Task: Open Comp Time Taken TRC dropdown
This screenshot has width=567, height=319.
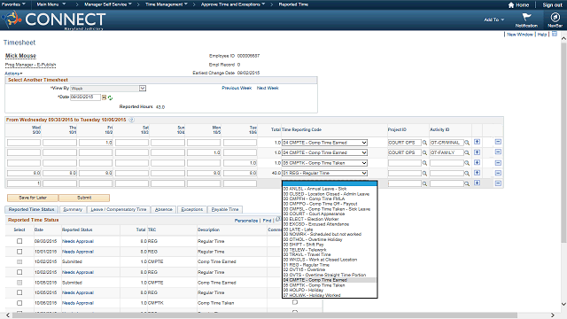Action: click(325, 163)
